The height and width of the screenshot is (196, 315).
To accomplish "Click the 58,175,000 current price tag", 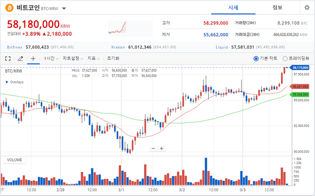I will coord(300,67).
